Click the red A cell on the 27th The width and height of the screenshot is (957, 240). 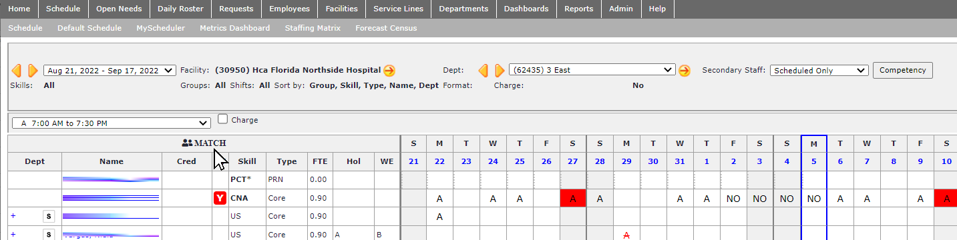pyautogui.click(x=573, y=198)
